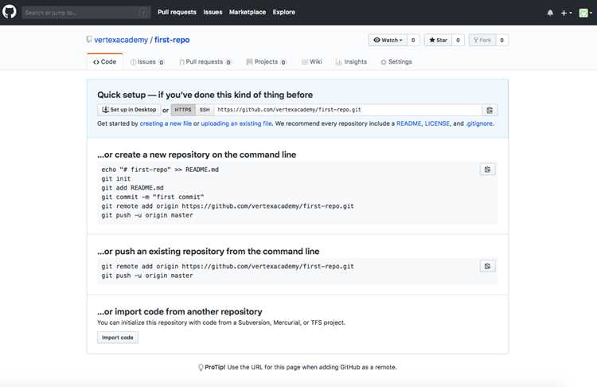Click the GitHub Octocat logo
This screenshot has height=387, width=597.
9,12
